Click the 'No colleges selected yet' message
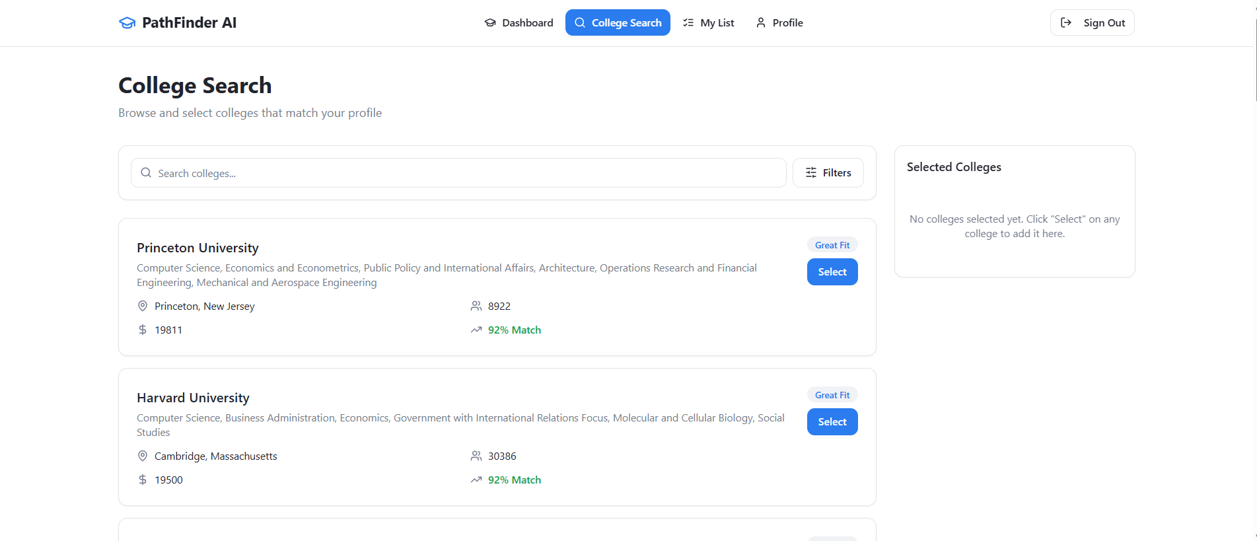Image resolution: width=1257 pixels, height=541 pixels. tap(1015, 226)
